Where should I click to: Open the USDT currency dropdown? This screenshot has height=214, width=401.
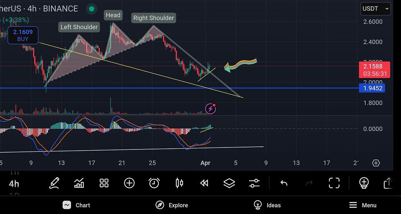(x=376, y=9)
